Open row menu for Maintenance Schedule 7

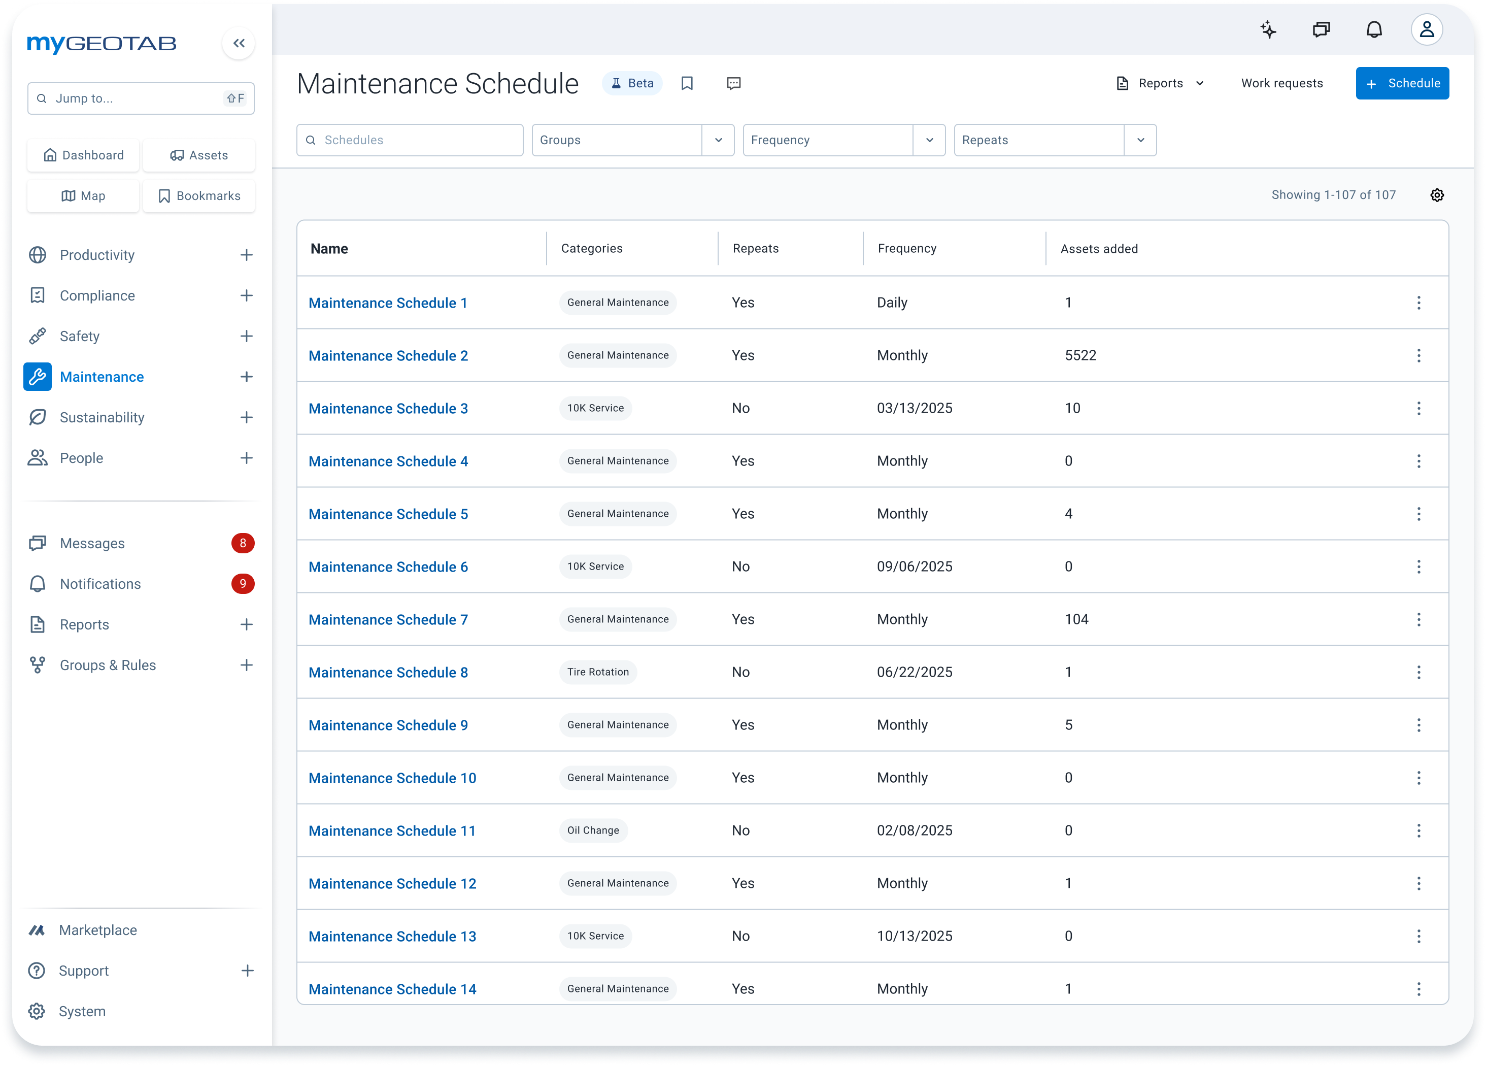[1419, 619]
